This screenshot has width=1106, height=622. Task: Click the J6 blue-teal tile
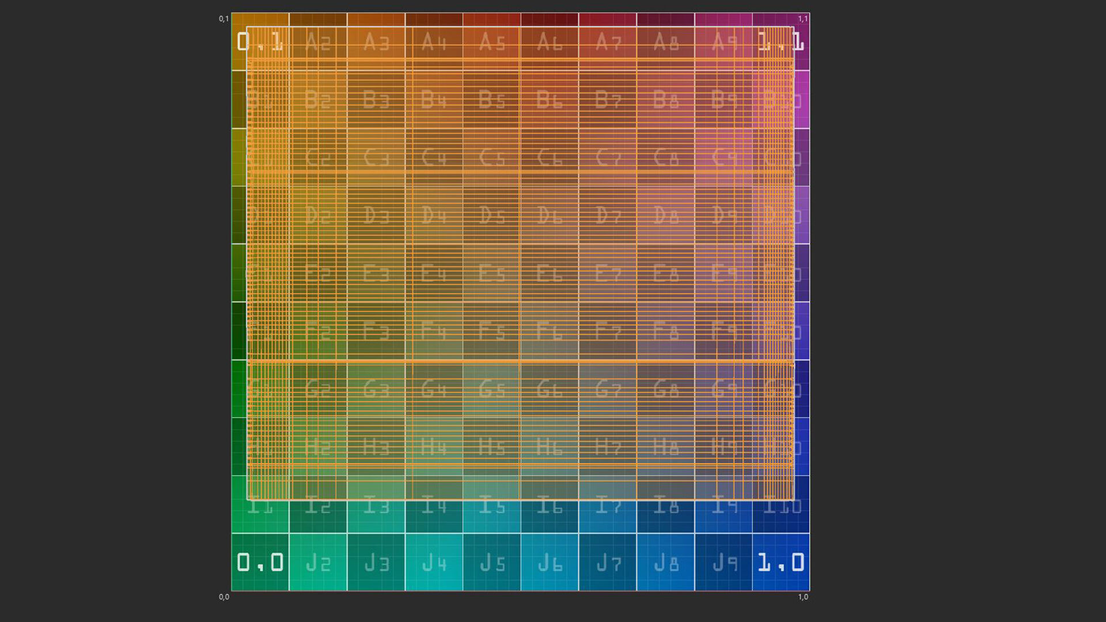[x=550, y=562]
